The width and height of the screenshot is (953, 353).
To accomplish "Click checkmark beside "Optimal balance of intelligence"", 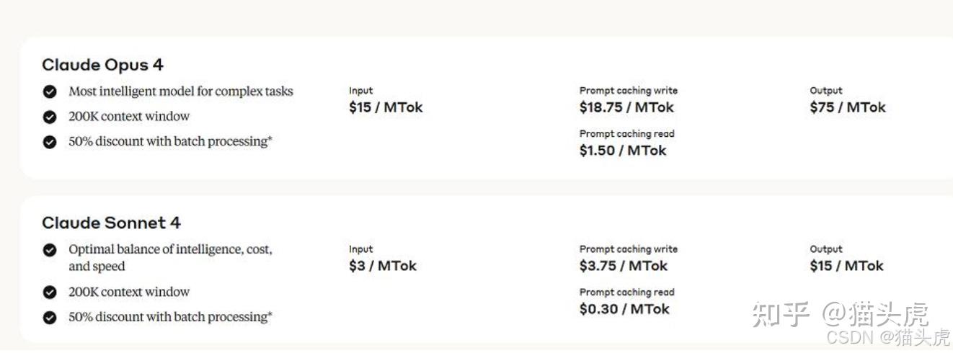I will (x=50, y=250).
